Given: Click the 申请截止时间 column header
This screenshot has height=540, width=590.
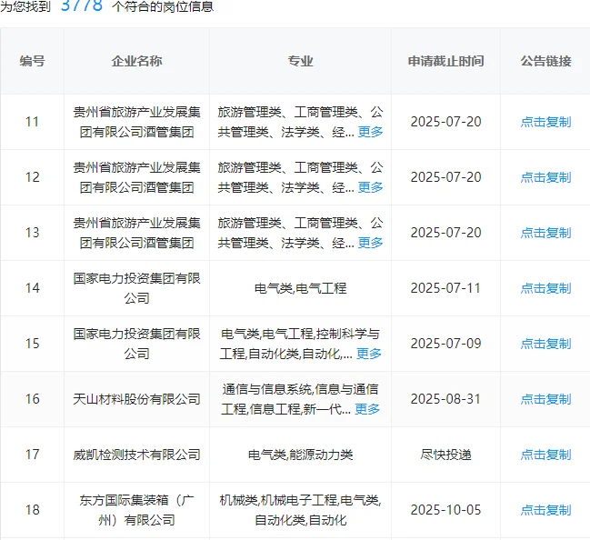Looking at the screenshot, I should (x=445, y=61).
